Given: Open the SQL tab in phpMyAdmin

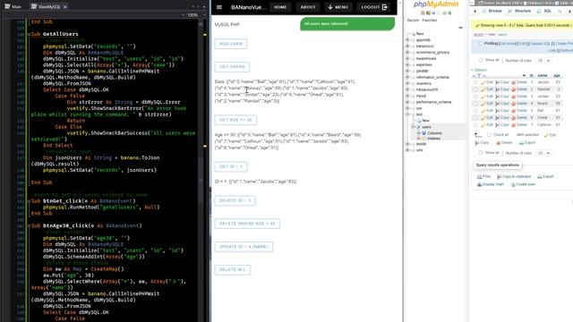Looking at the screenshot, I should pos(544,12).
